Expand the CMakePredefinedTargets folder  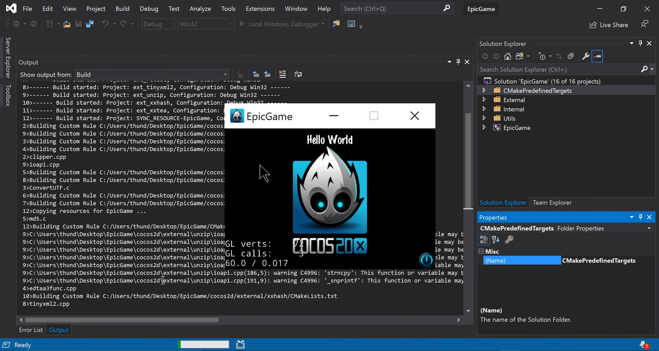point(484,90)
